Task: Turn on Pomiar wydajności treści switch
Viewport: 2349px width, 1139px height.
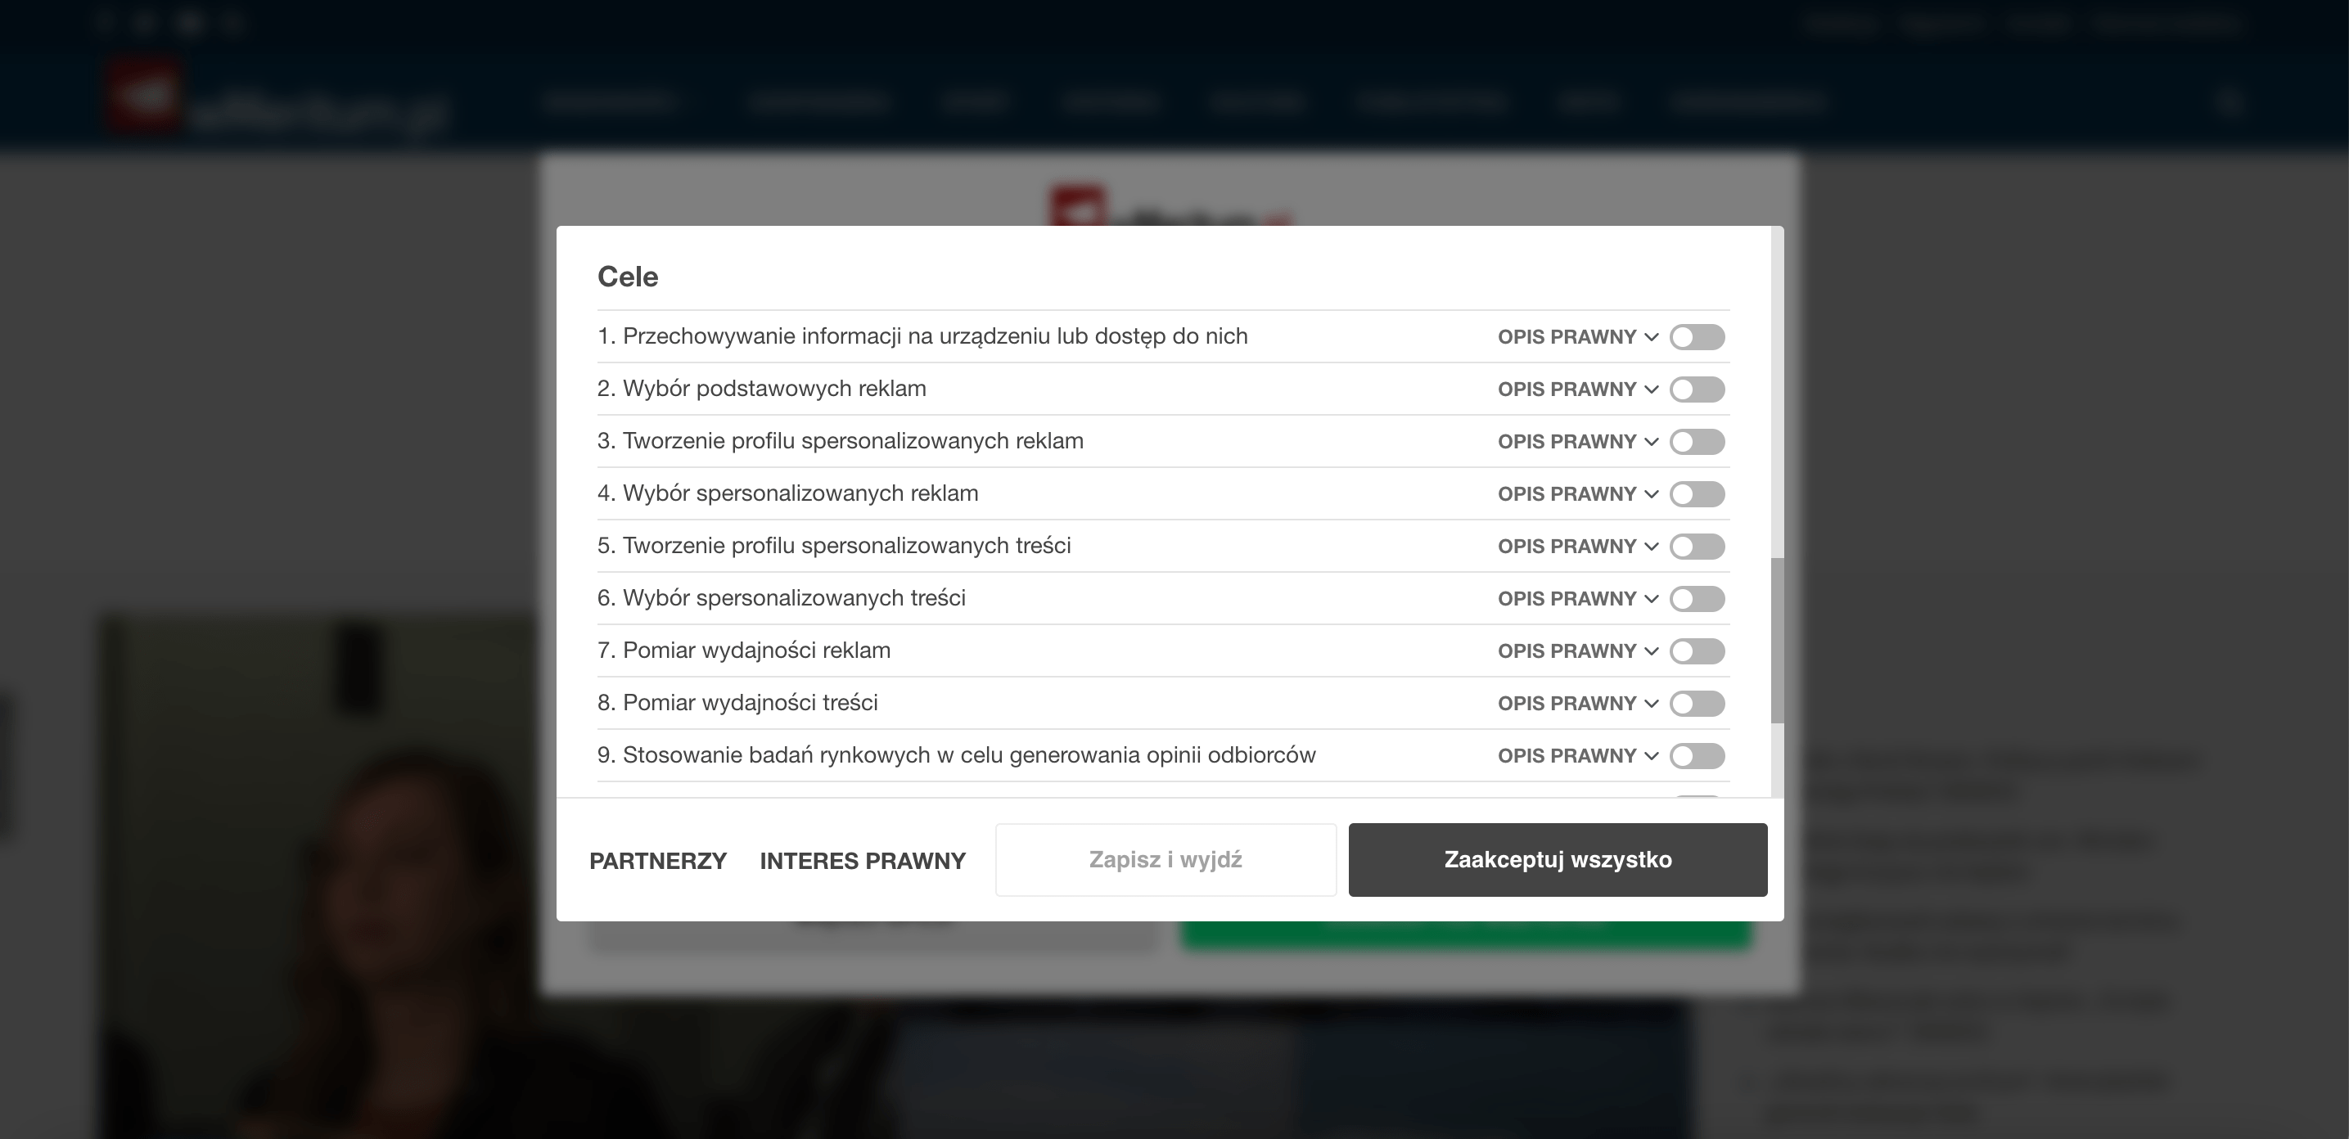Action: coord(1696,704)
